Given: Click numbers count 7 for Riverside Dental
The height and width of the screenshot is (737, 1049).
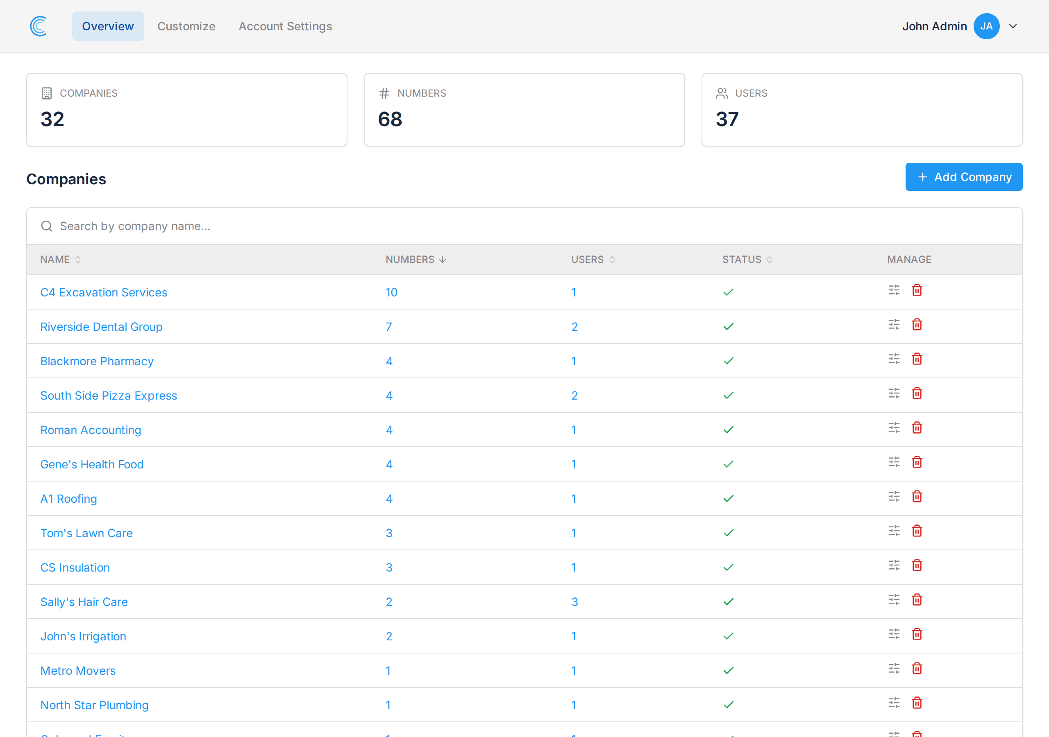Looking at the screenshot, I should pos(389,327).
